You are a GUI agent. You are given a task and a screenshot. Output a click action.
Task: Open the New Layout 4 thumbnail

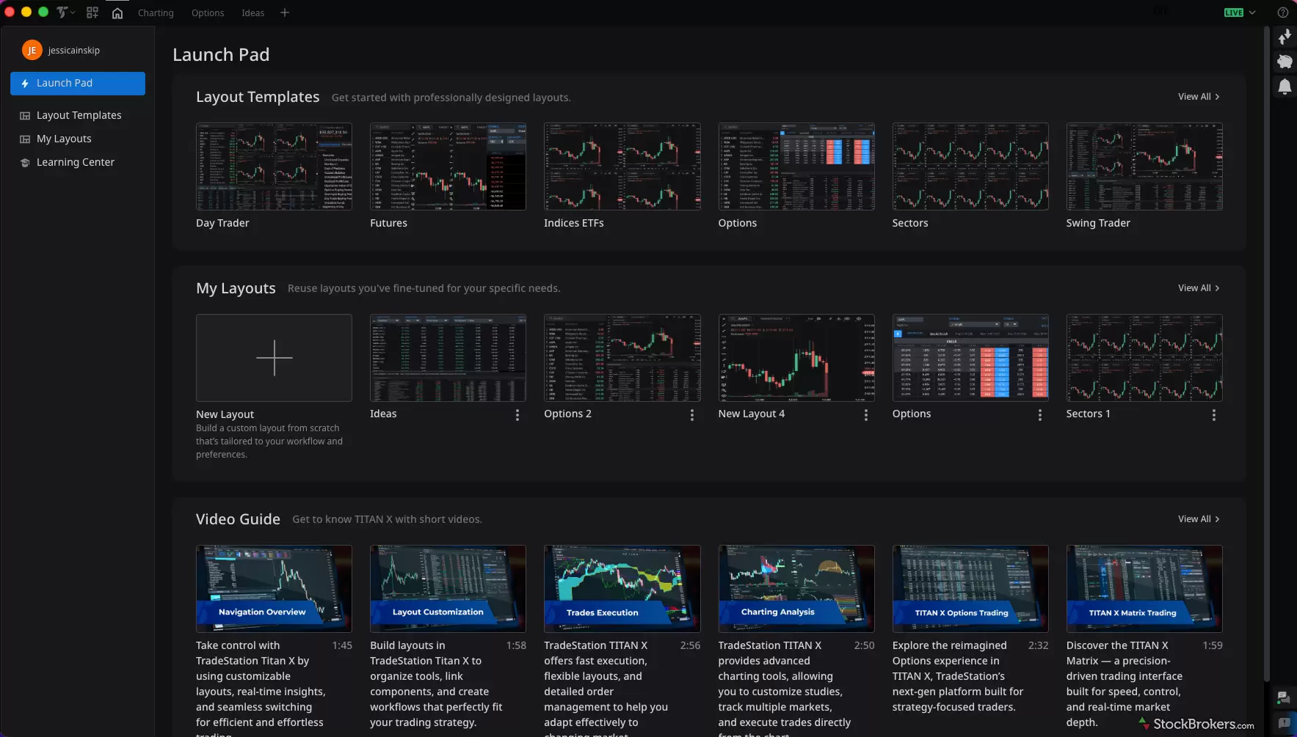tap(796, 358)
